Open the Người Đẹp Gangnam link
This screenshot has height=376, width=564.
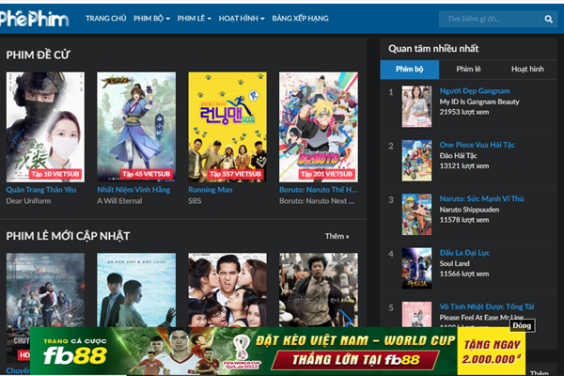(x=475, y=91)
